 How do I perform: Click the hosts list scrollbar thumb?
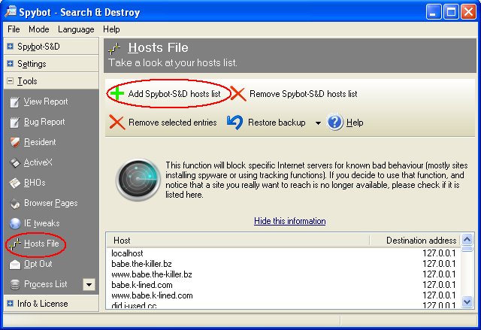[x=467, y=248]
